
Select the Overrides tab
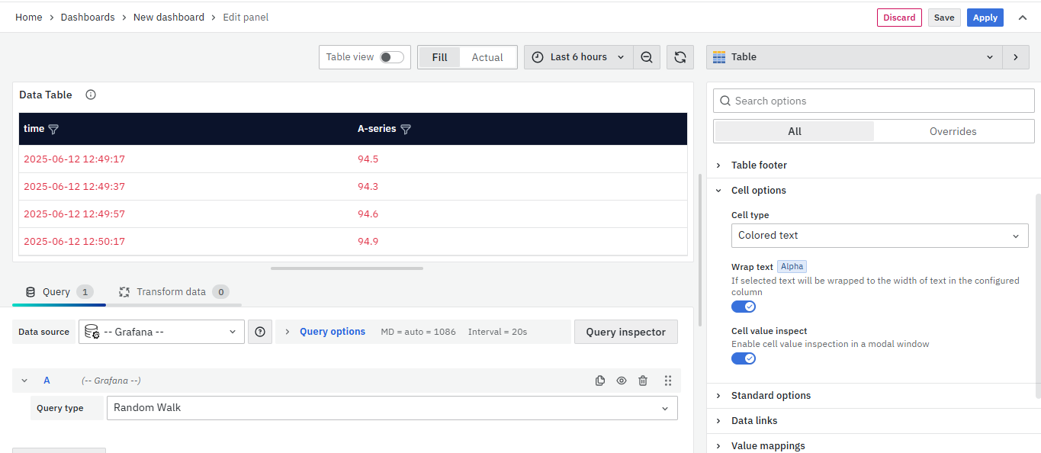coord(953,131)
